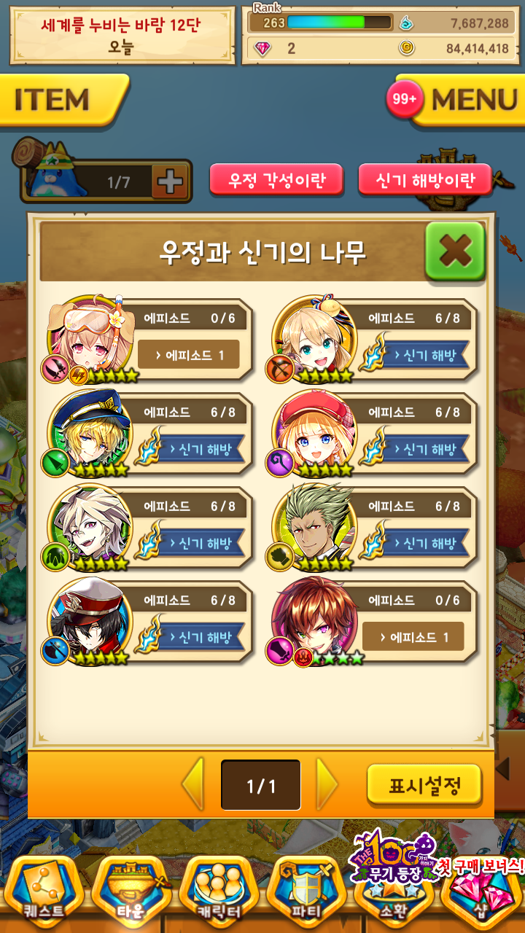The height and width of the screenshot is (933, 525).
Task: Select 에피소드 1 for red-haired character
Action: [413, 637]
